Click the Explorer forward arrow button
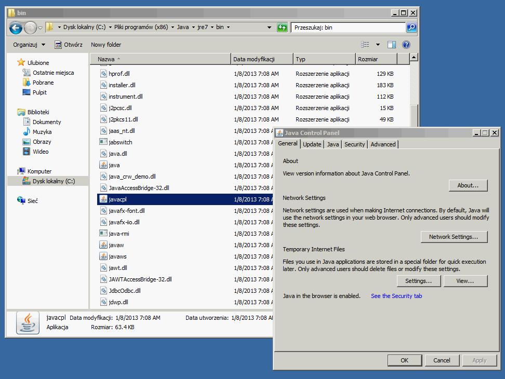 (30, 28)
